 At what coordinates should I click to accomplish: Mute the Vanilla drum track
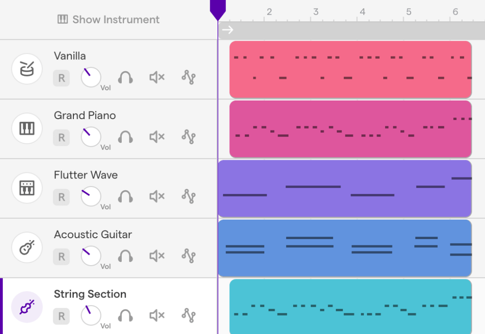[157, 77]
